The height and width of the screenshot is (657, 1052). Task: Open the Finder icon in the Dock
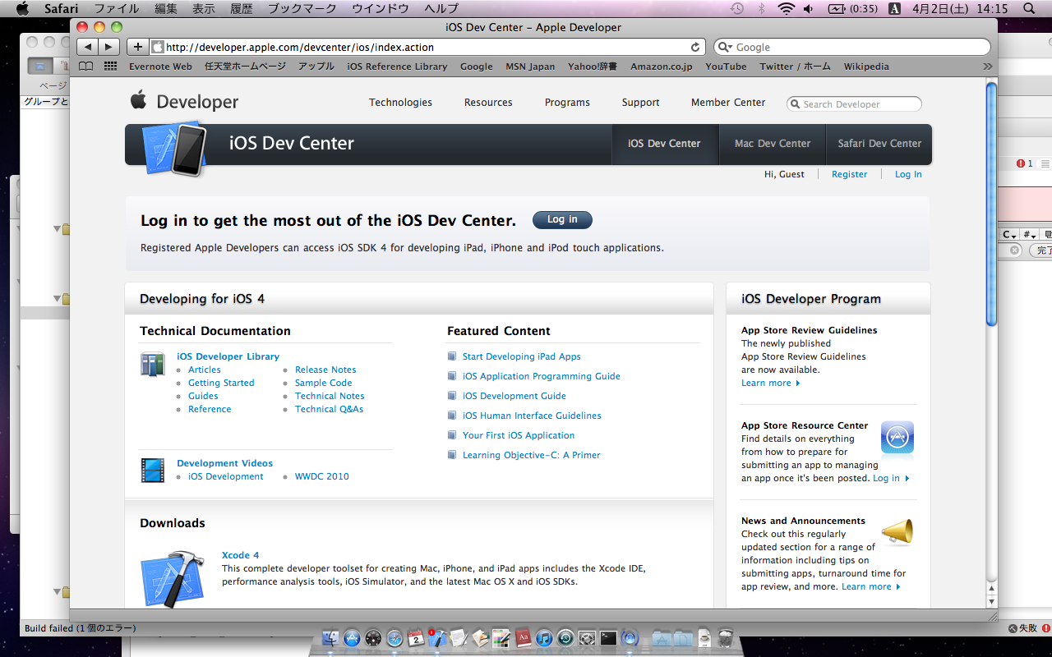tap(330, 638)
